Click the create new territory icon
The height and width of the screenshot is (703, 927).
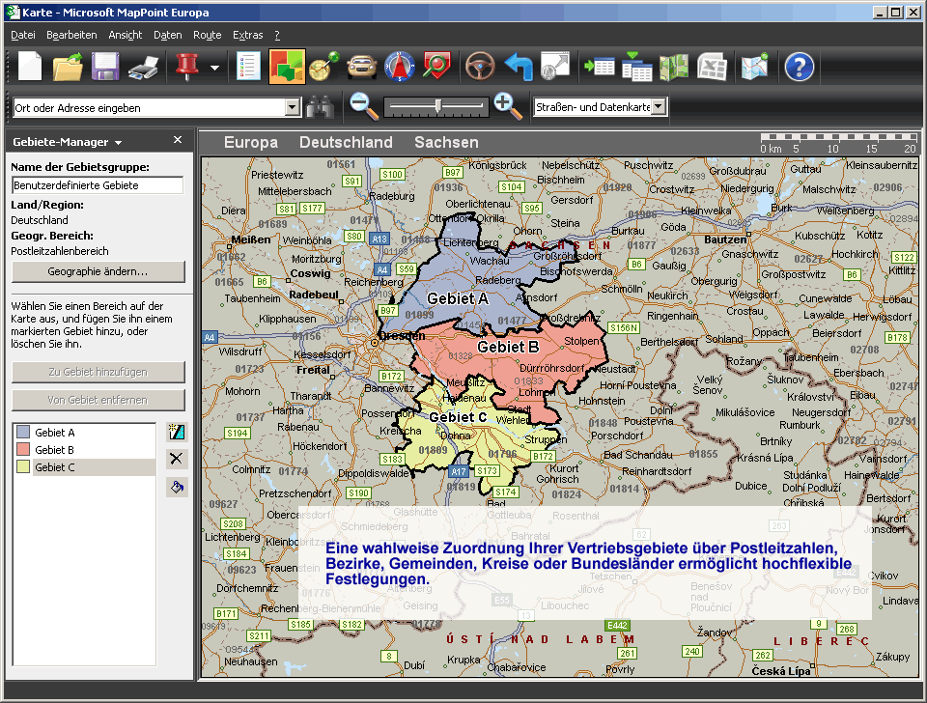coord(177,432)
